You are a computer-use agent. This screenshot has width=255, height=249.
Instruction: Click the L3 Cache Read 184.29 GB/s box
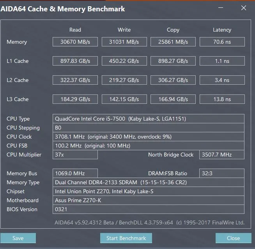point(75,99)
